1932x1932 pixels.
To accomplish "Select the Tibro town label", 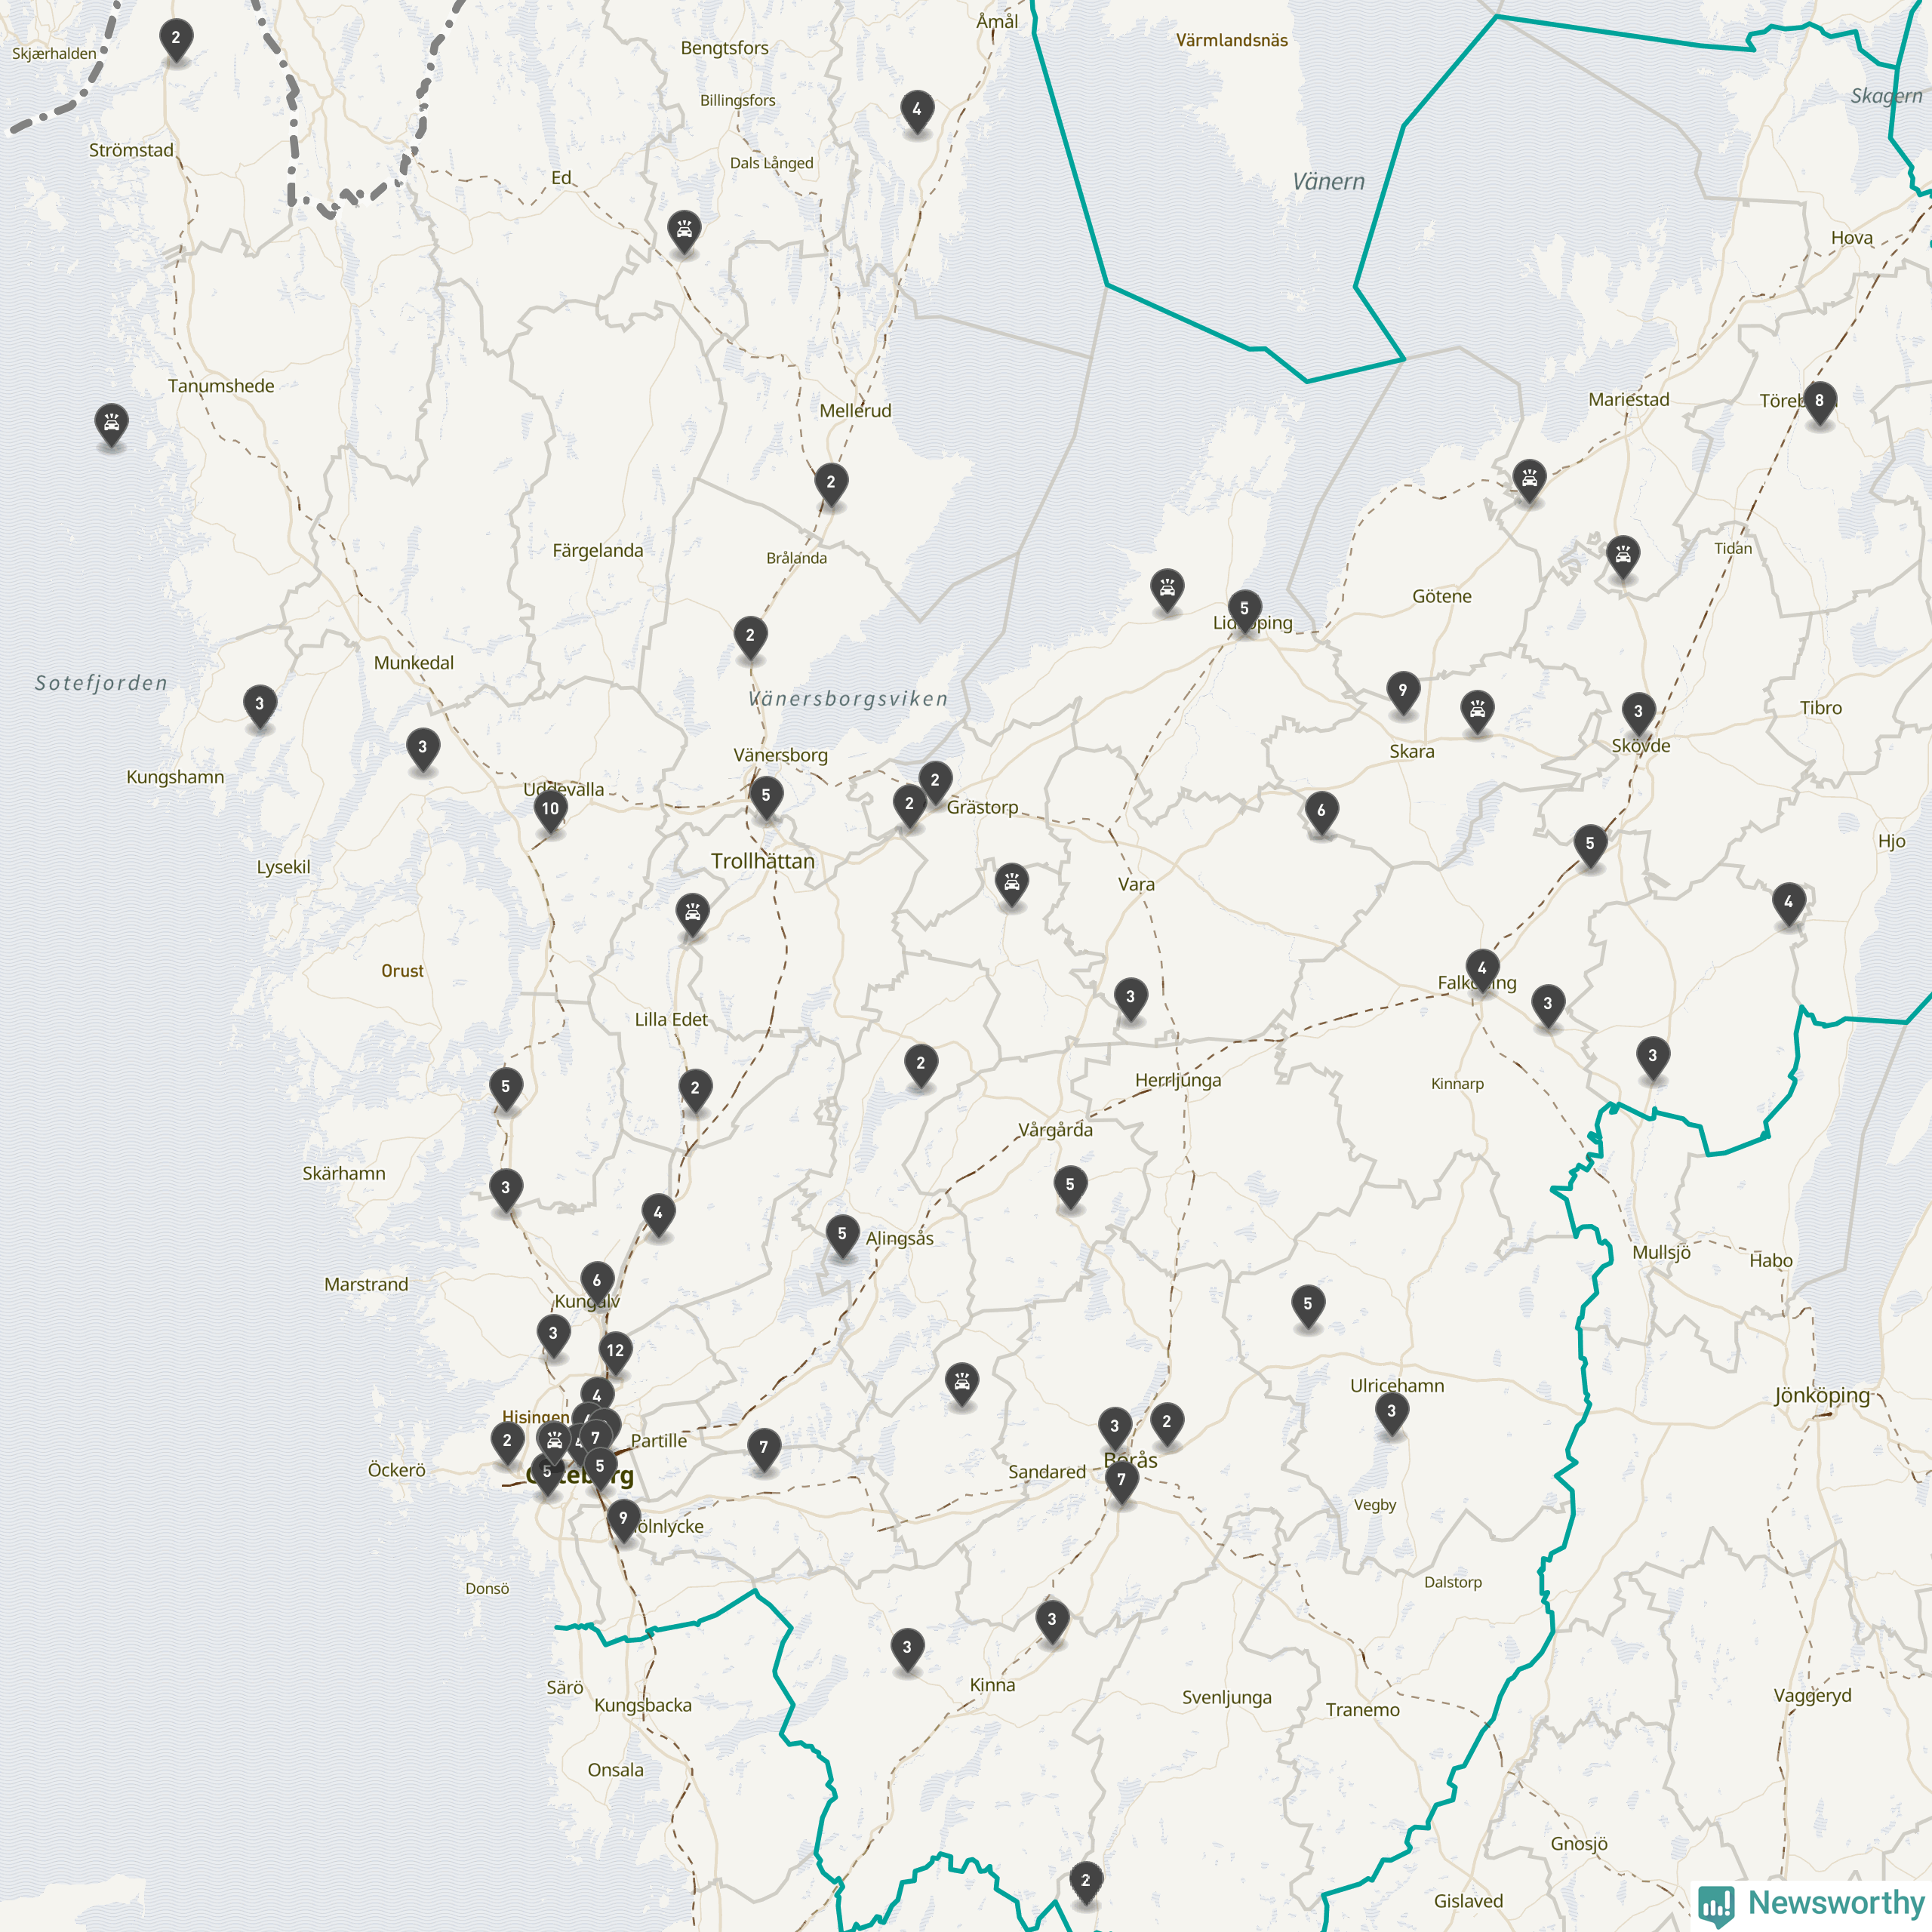I will (1821, 708).
